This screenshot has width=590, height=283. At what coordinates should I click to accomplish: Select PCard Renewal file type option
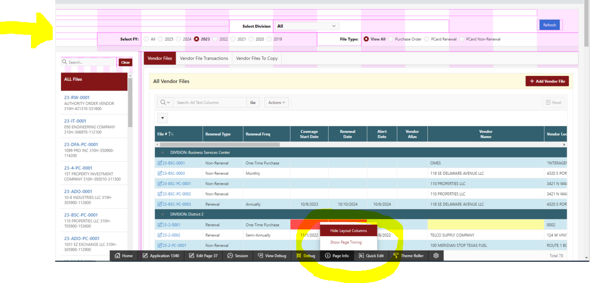coord(427,39)
